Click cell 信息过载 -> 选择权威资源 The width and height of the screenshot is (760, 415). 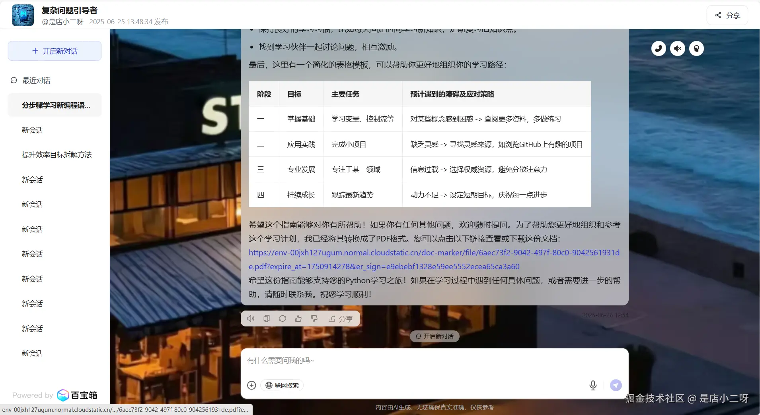[497, 170]
